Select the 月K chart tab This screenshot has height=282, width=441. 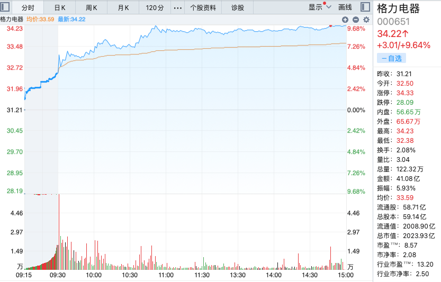point(123,8)
